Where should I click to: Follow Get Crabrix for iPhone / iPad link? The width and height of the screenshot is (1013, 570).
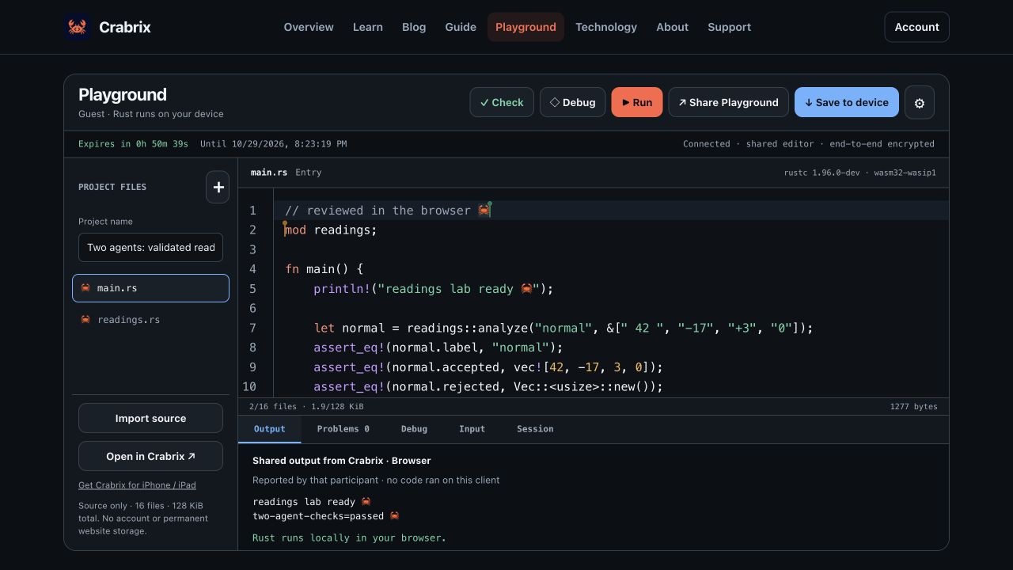tap(137, 485)
